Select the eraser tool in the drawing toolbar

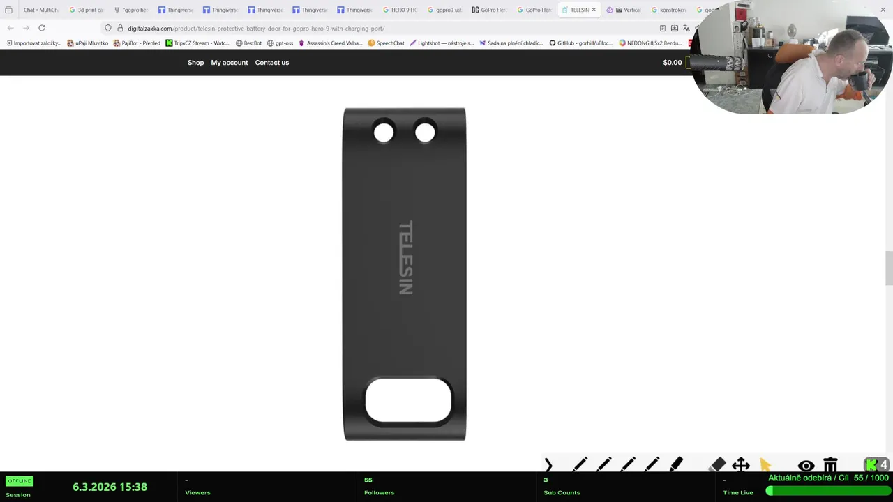tap(717, 465)
